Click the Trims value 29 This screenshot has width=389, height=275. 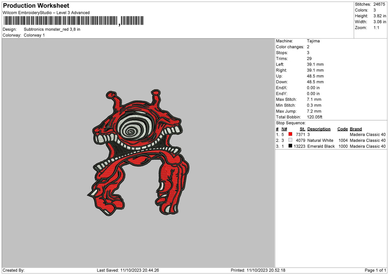tap(309, 58)
